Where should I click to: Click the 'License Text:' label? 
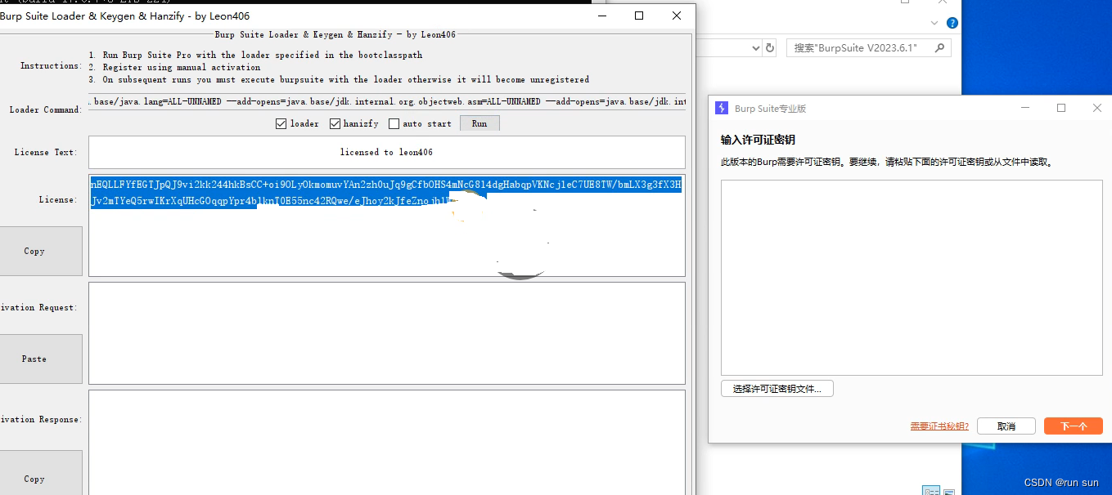(46, 152)
